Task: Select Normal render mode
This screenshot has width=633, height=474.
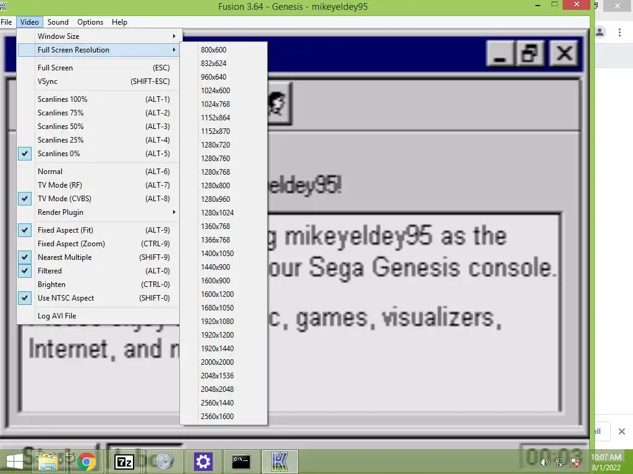Action: tap(98, 172)
